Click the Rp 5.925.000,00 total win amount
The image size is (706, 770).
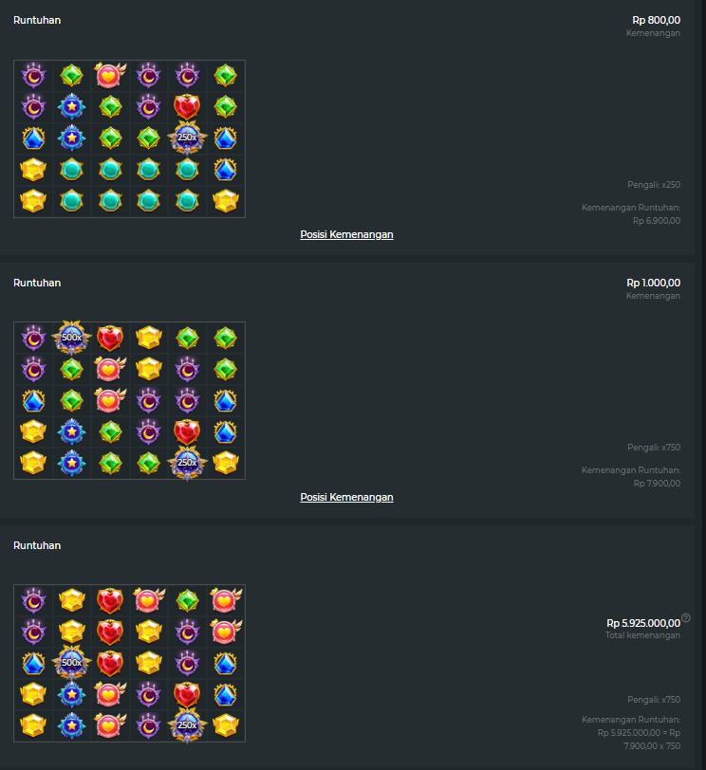pyautogui.click(x=643, y=623)
